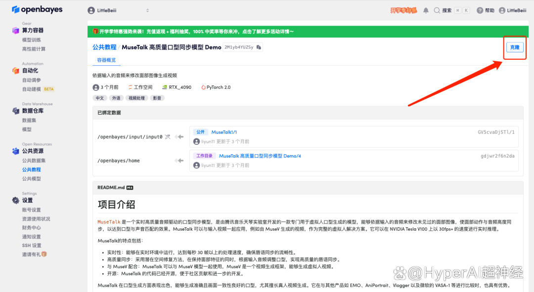Copy the tutorial ID 2M1yb4YUZSy
The width and height of the screenshot is (534, 292).
click(x=259, y=47)
